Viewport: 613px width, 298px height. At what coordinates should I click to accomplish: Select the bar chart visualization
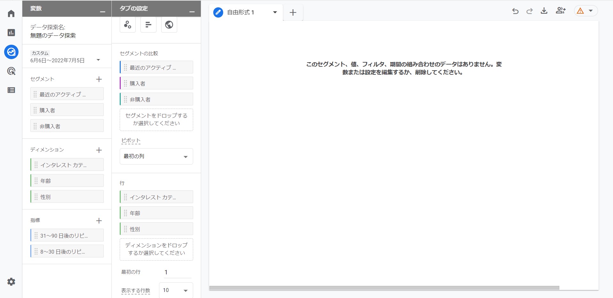click(148, 25)
